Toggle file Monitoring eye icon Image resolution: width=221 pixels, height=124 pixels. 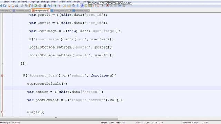[x=102, y=6]
